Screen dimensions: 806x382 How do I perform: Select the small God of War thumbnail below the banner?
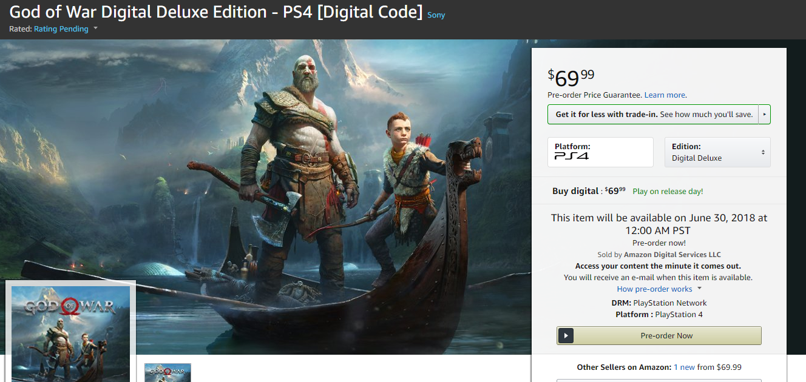coord(168,372)
